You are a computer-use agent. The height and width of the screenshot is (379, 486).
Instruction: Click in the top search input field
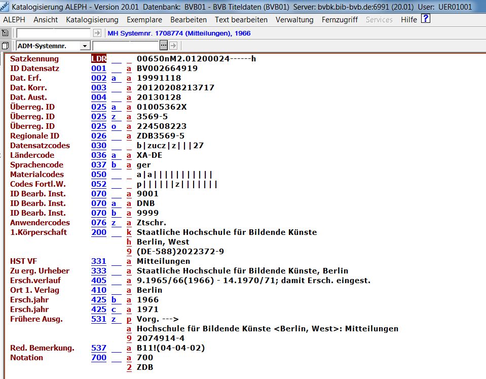(x=54, y=33)
